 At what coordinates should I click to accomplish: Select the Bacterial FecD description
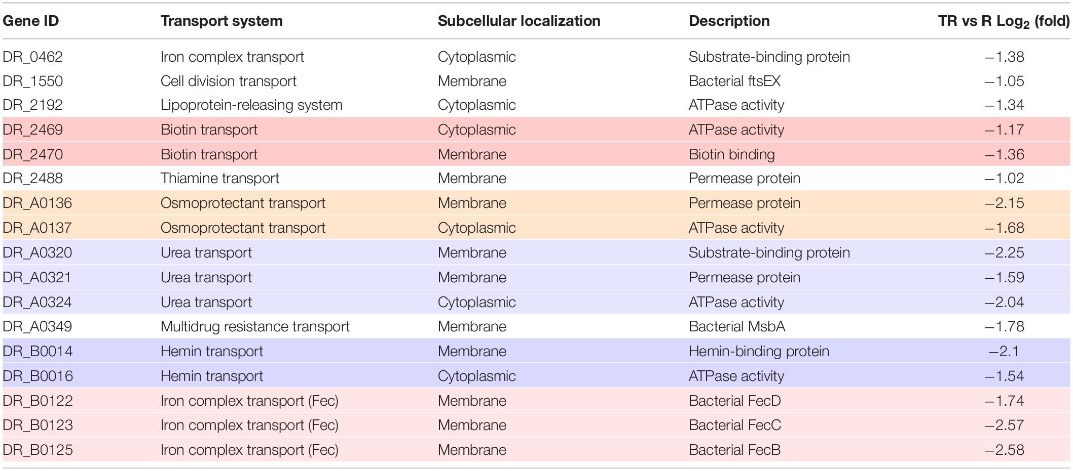(734, 401)
